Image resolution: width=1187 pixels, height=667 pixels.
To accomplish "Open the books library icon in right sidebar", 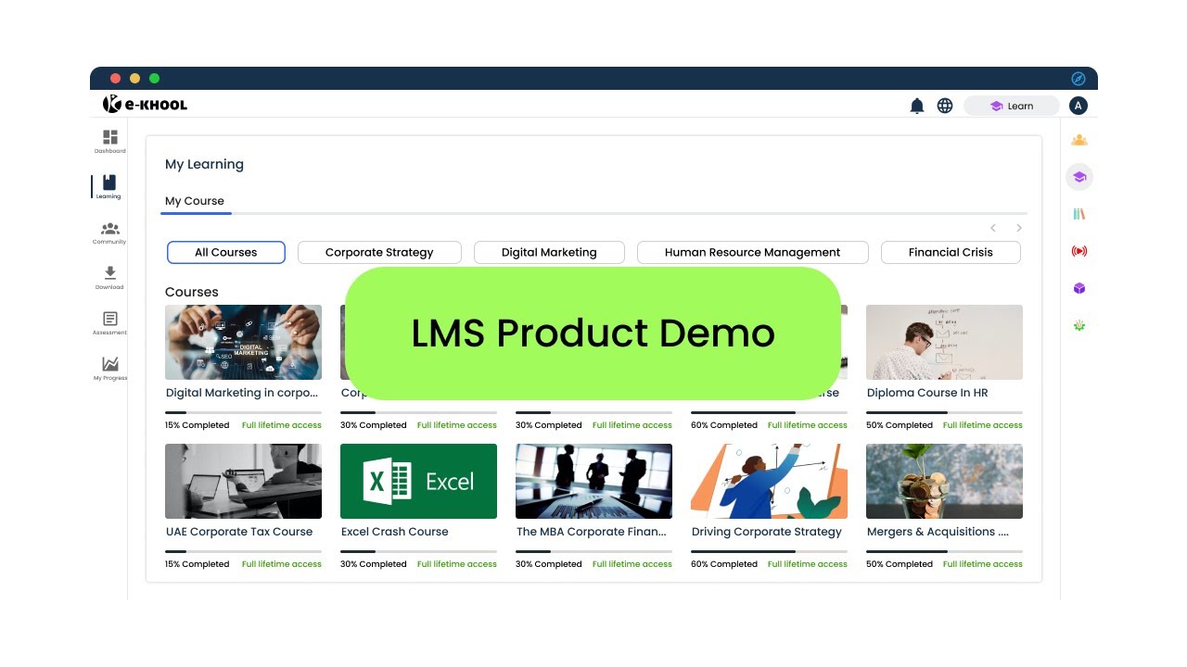I will (x=1079, y=214).
